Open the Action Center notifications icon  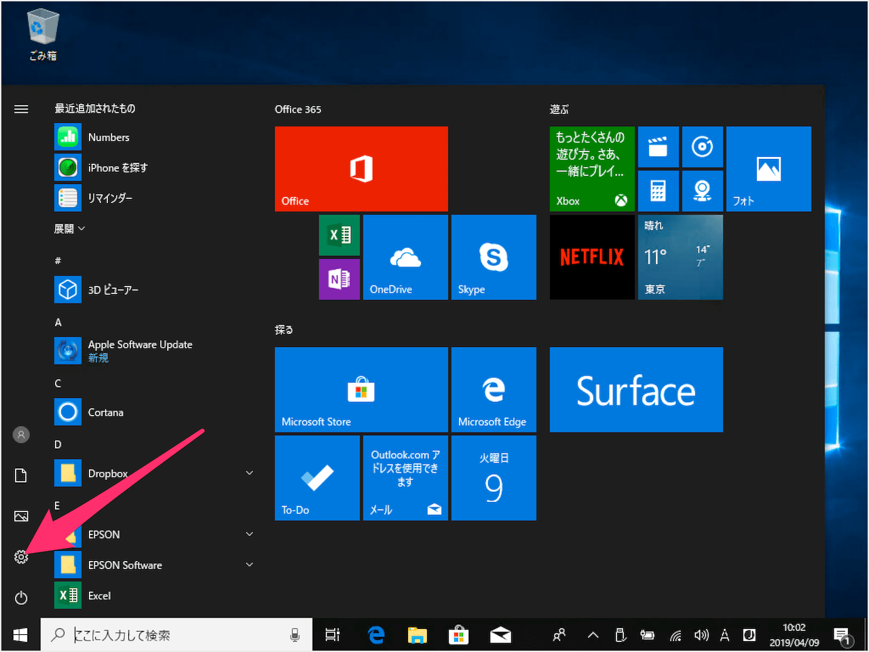[843, 636]
